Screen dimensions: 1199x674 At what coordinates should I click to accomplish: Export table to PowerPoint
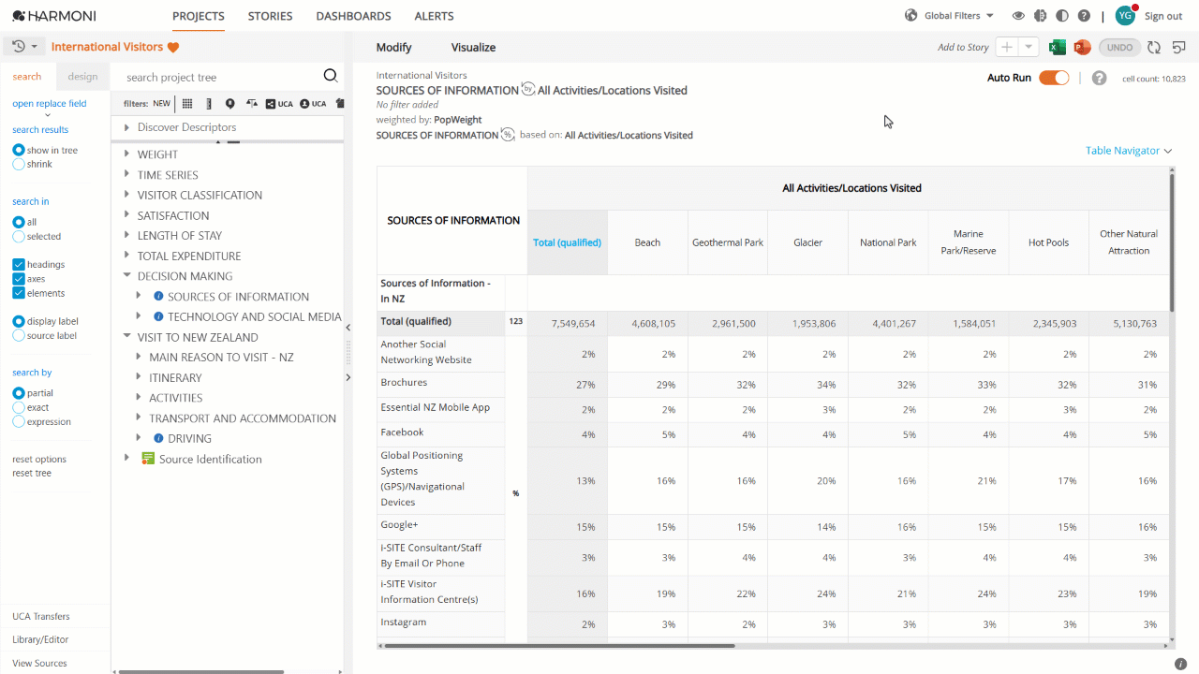coord(1082,48)
